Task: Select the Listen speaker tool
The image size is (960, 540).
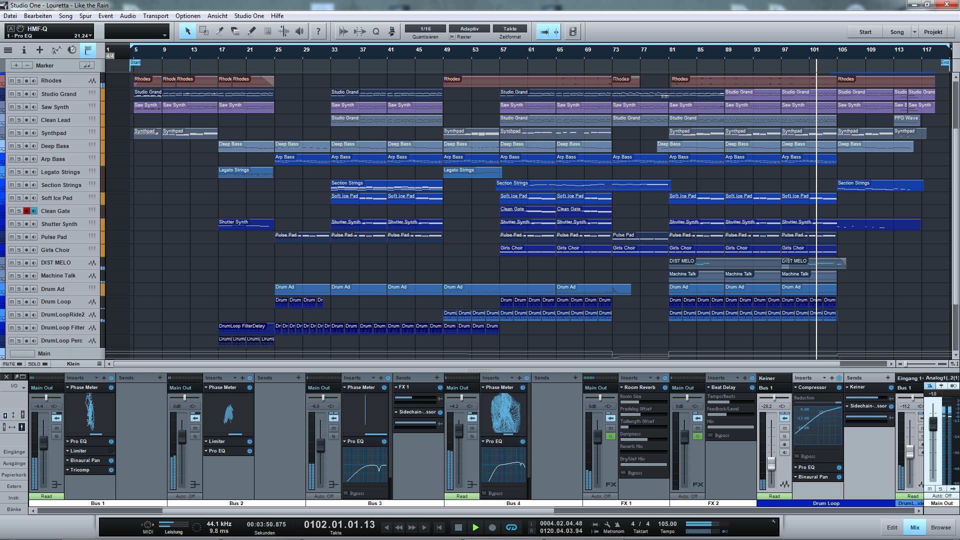Action: click(x=299, y=31)
